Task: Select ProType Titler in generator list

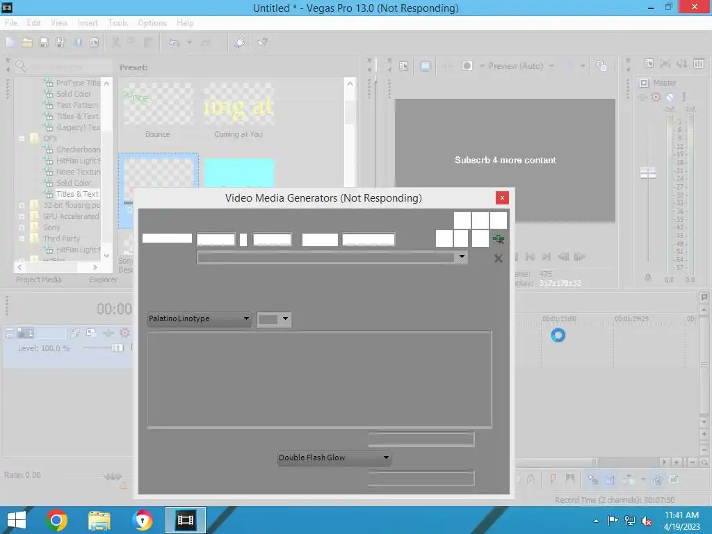Action: (78, 83)
